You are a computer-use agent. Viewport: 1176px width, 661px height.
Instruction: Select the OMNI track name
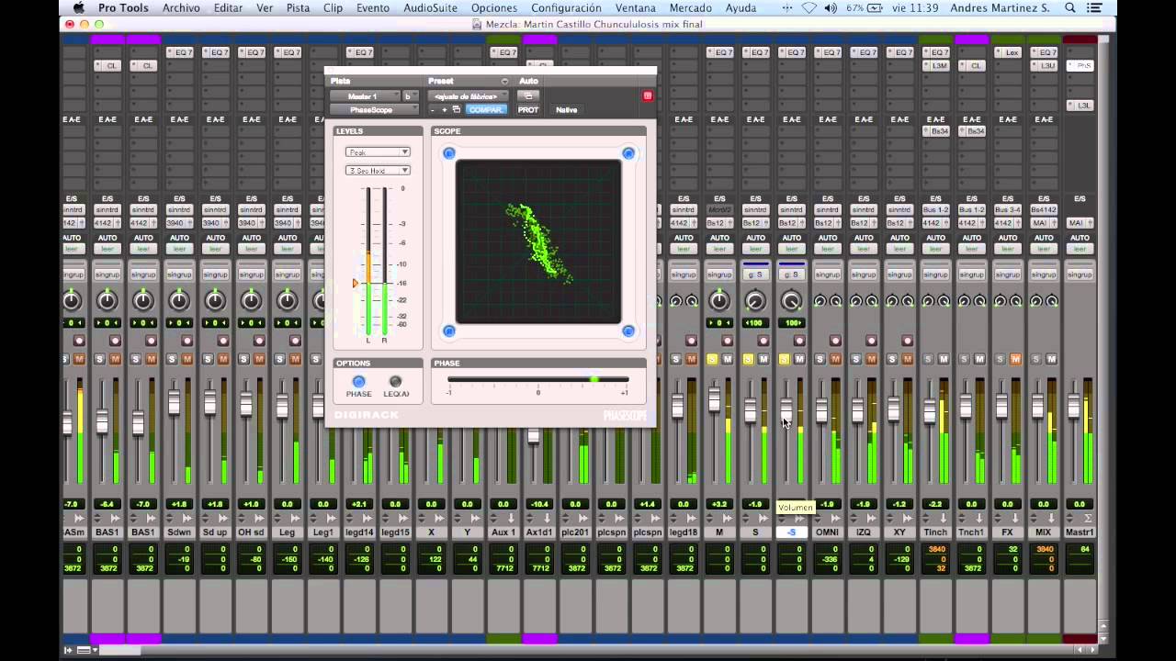[x=828, y=532]
